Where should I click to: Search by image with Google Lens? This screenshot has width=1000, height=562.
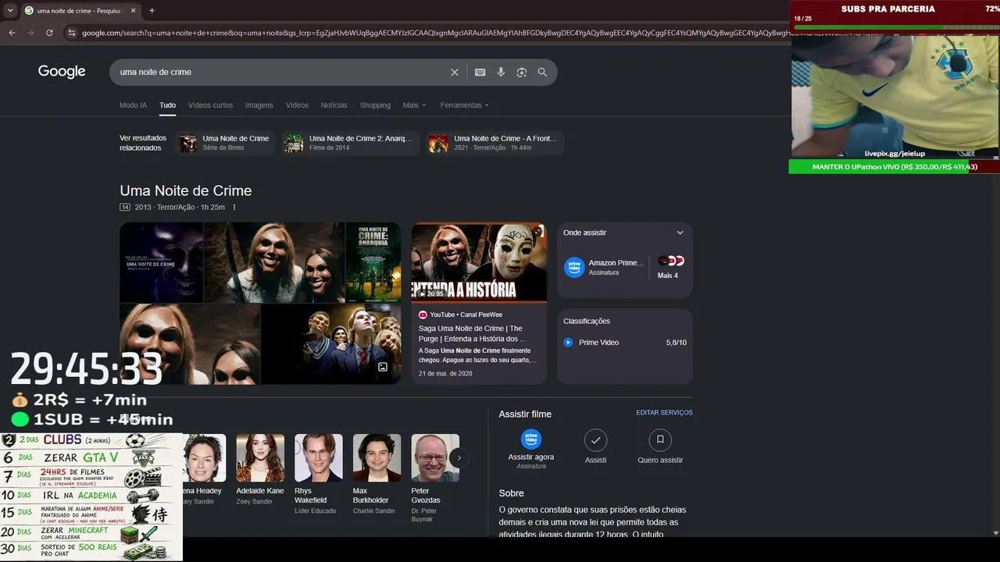pyautogui.click(x=522, y=73)
